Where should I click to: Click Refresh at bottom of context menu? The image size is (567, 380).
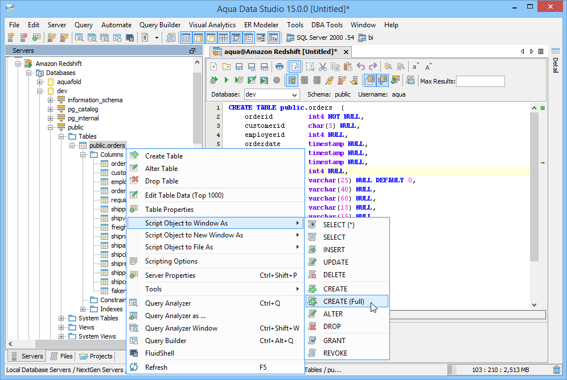coord(215,368)
